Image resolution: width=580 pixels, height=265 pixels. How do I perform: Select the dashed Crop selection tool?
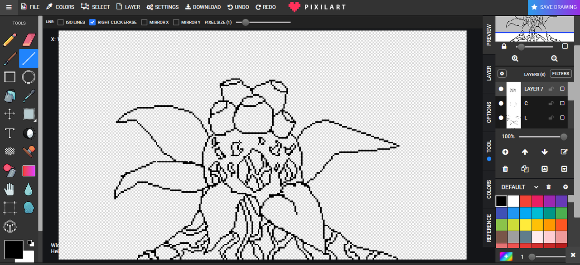10,208
